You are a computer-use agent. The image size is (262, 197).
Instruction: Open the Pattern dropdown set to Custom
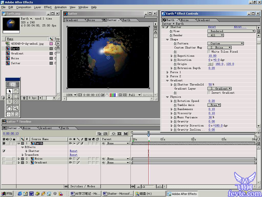pos(226,43)
